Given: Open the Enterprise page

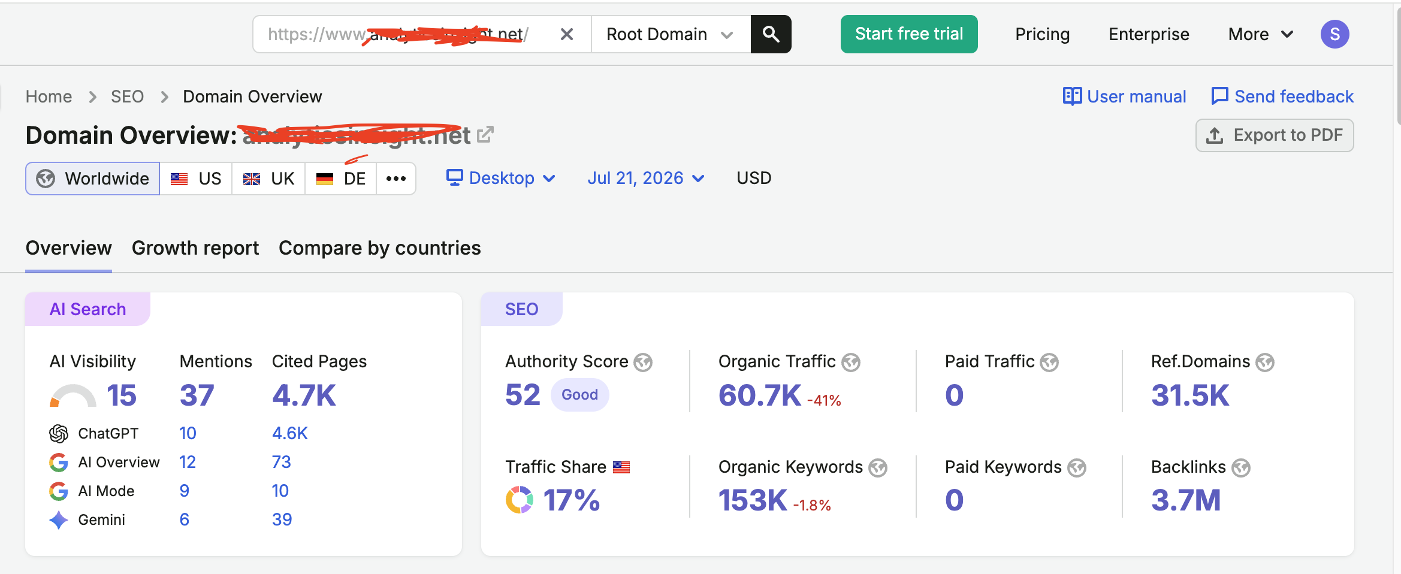Looking at the screenshot, I should click(x=1149, y=34).
